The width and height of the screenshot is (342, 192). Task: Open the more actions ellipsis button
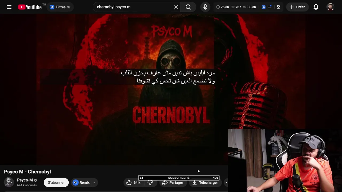click(x=227, y=182)
